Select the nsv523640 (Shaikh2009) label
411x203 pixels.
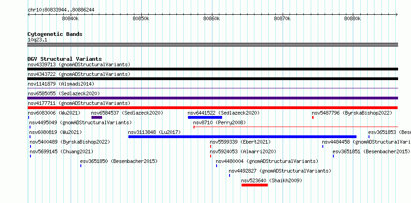click(x=272, y=180)
